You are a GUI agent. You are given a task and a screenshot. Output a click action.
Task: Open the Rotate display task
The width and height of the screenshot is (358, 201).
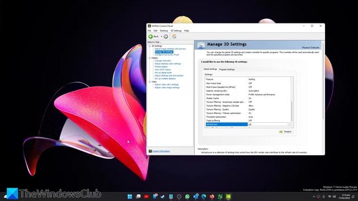coord(161,67)
